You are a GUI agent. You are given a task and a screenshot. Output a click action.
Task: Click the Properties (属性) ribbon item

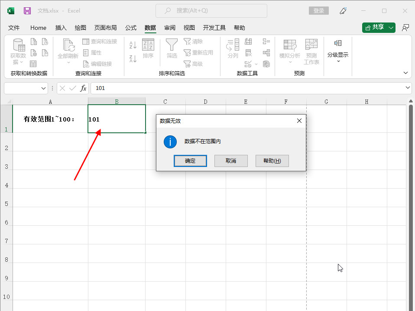coord(92,53)
